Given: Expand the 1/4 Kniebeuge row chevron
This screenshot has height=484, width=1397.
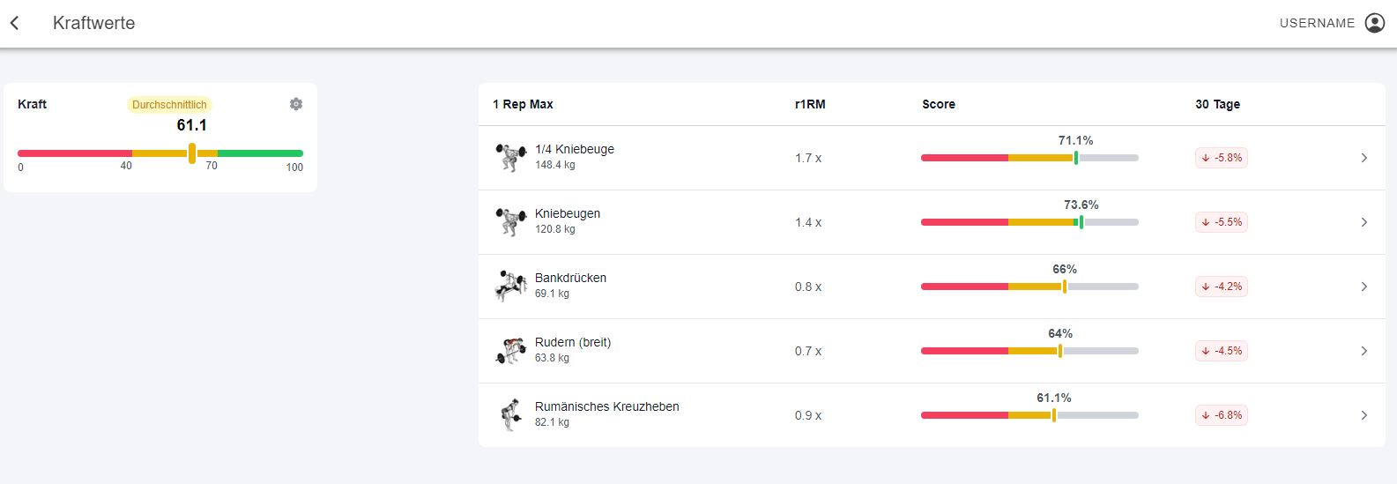Looking at the screenshot, I should [1364, 158].
